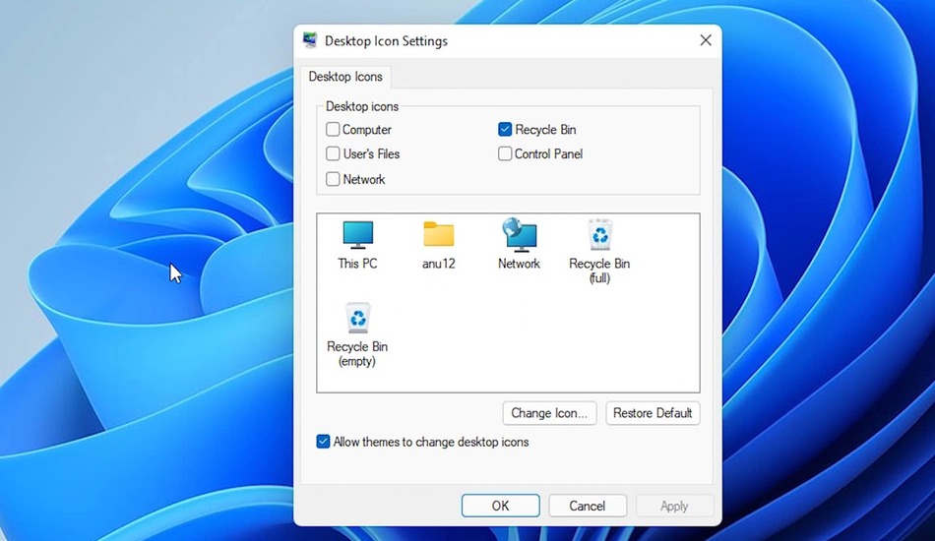Select the Recycle Bin (full) icon
Image resolution: width=935 pixels, height=541 pixels.
(599, 236)
